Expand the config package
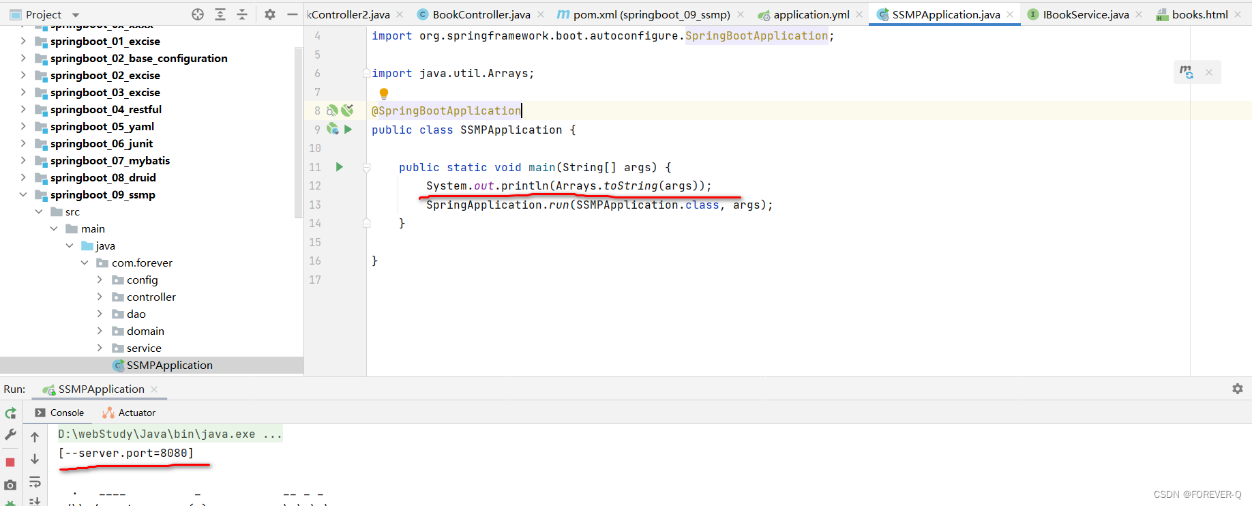This screenshot has height=506, width=1252. pyautogui.click(x=100, y=280)
